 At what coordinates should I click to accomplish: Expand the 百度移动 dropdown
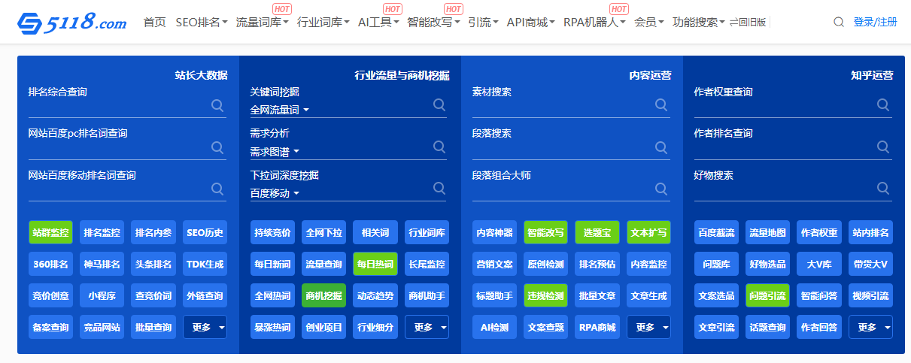point(275,194)
